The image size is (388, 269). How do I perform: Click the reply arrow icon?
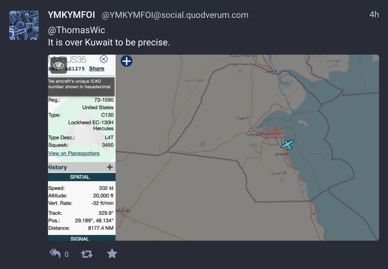pyautogui.click(x=55, y=254)
